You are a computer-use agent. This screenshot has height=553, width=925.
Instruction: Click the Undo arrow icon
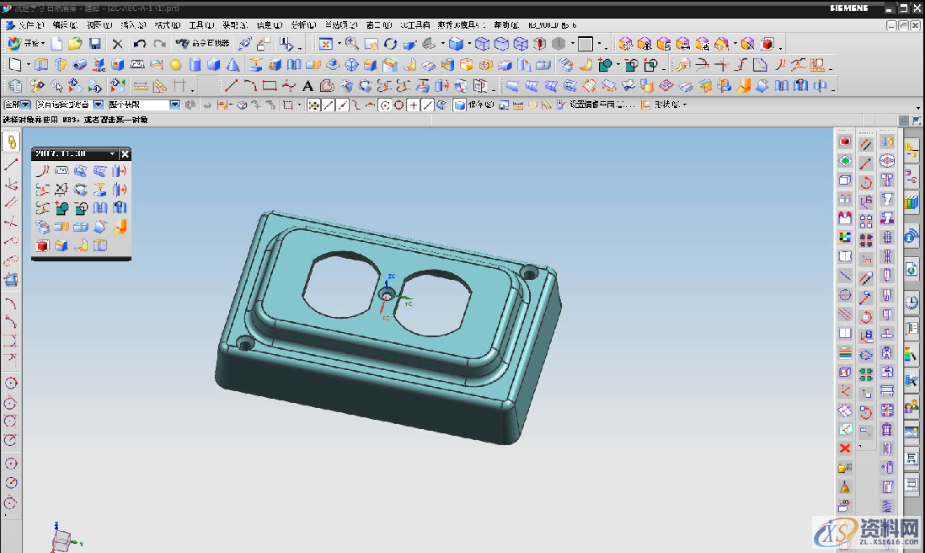point(140,44)
